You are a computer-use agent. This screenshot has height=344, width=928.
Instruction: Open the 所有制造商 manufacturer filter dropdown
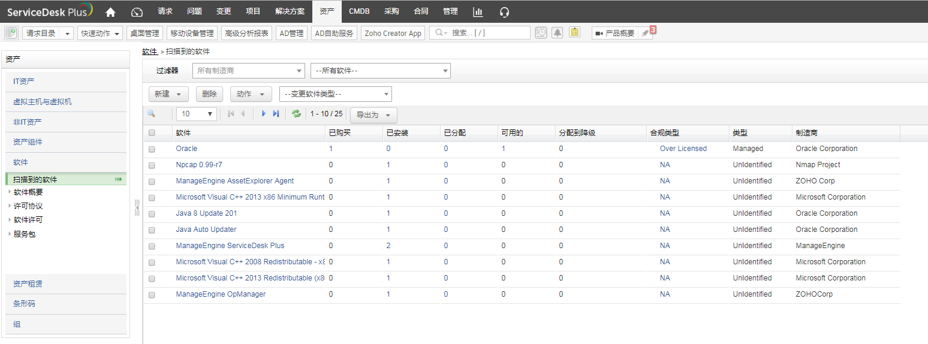point(248,71)
